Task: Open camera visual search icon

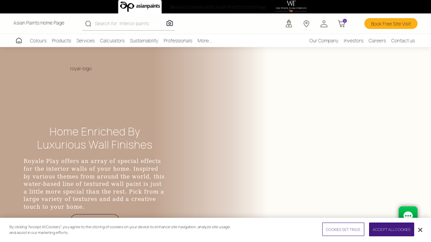Action: pos(170,23)
